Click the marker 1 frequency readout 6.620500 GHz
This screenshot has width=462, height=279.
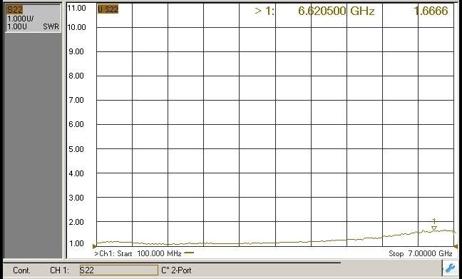337,11
